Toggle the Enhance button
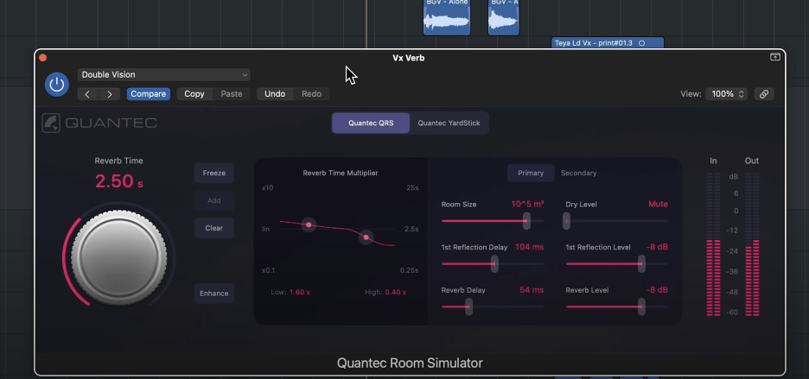 (x=214, y=294)
